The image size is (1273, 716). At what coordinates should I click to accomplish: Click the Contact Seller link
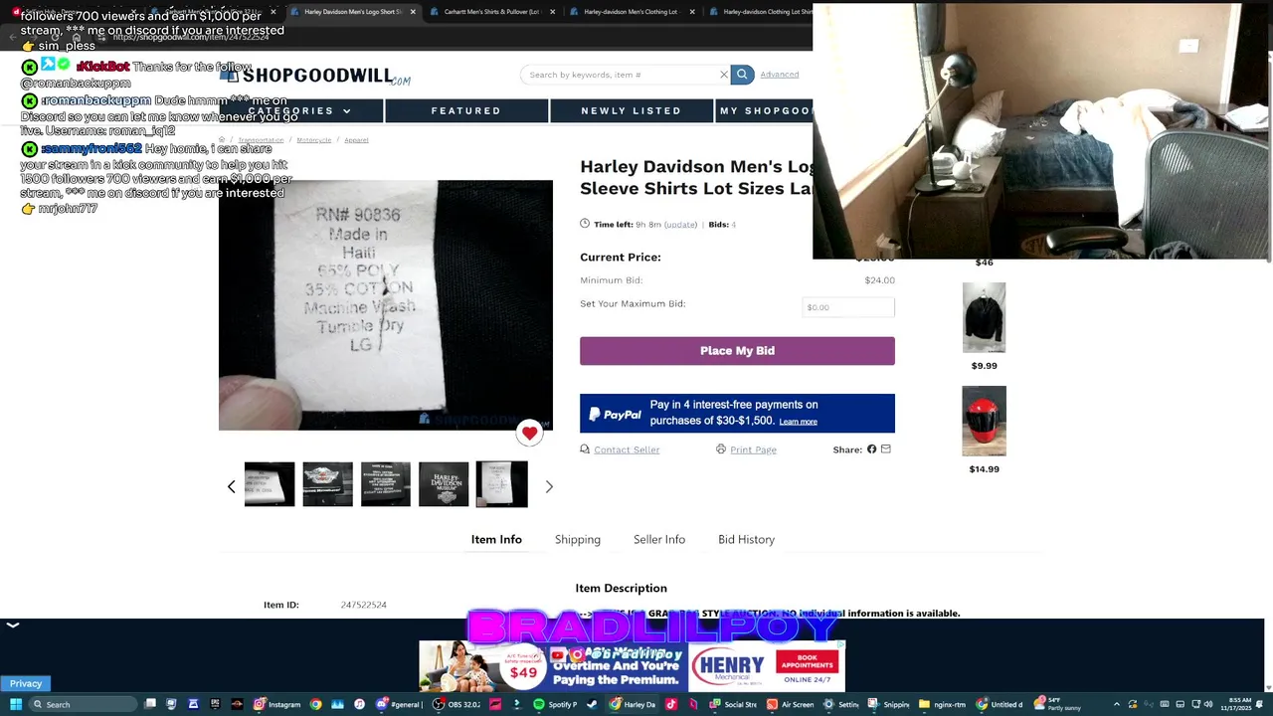point(627,449)
